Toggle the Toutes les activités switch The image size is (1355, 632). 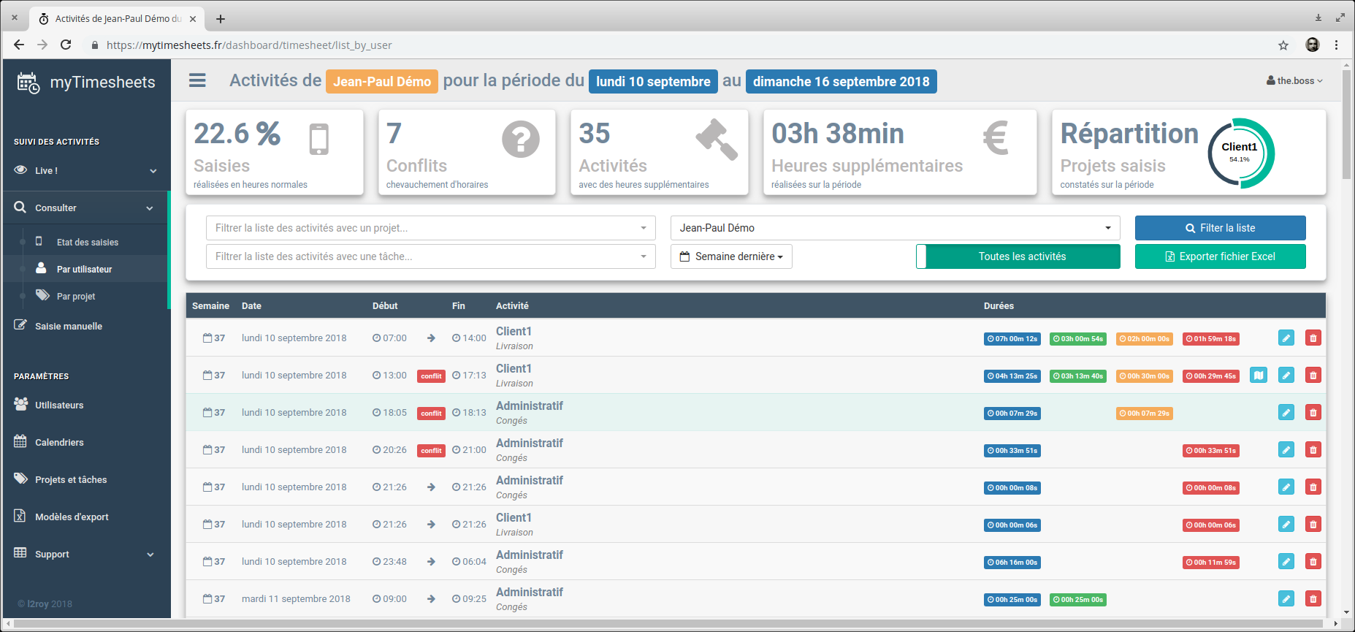1018,256
